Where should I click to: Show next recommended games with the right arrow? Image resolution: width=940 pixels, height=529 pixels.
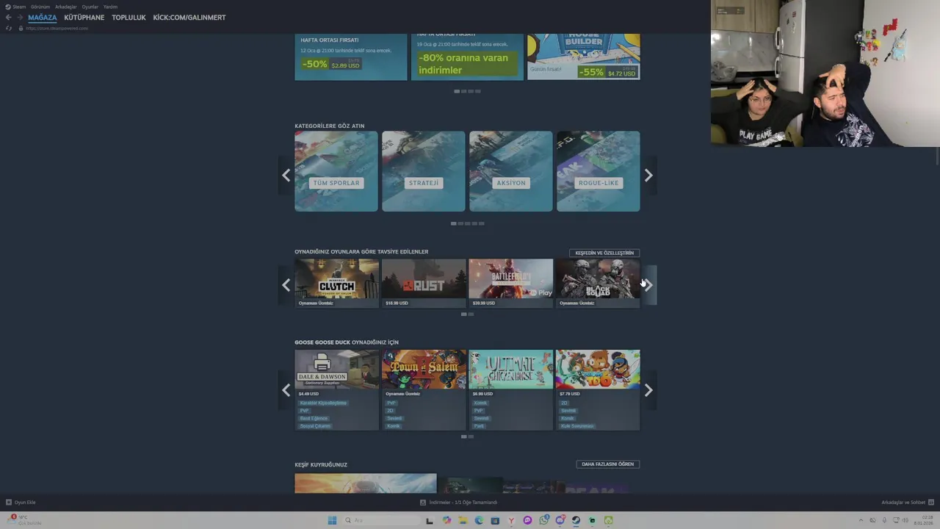(x=648, y=285)
